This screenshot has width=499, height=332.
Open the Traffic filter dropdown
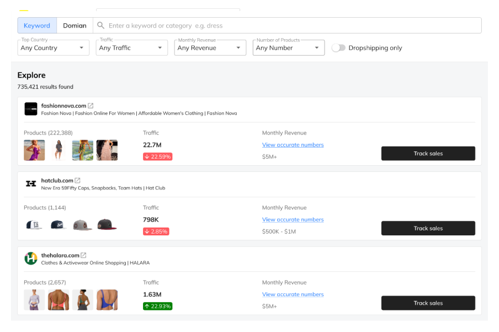pos(132,48)
